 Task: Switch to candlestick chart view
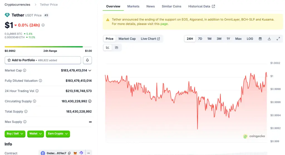click(x=117, y=47)
